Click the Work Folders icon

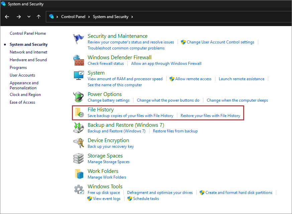(x=79, y=174)
